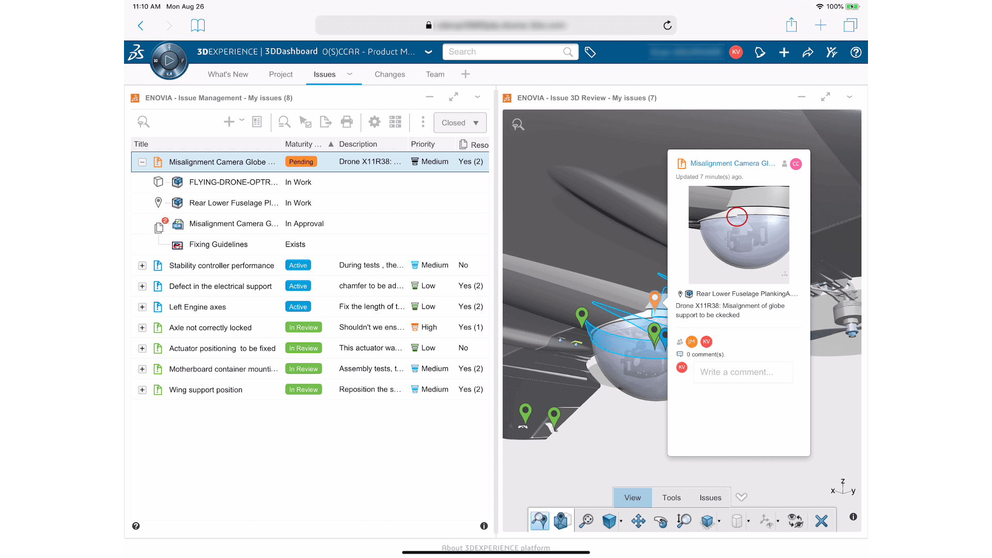The width and height of the screenshot is (992, 558).
Task: Open the view orientation cube dropdown arrow
Action: pos(621,521)
